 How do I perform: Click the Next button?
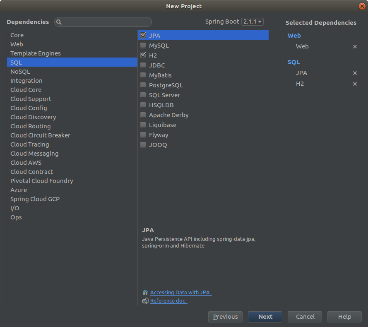(x=265, y=317)
